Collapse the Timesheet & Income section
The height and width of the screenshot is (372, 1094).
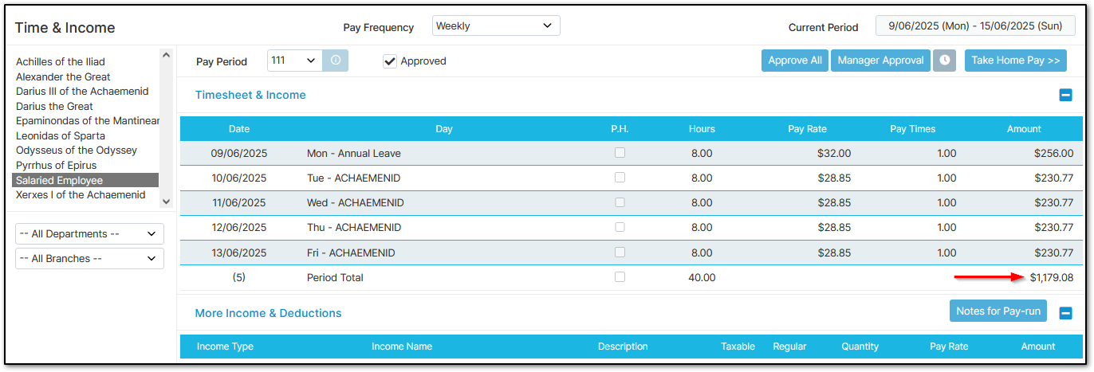point(1065,96)
